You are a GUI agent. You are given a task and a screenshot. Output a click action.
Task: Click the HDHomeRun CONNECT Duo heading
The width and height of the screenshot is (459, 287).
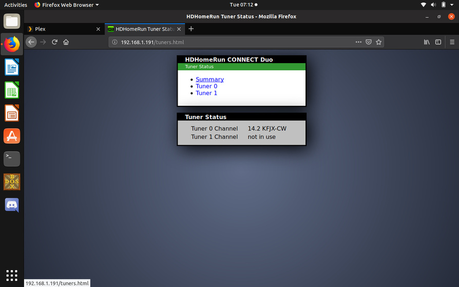(x=229, y=60)
